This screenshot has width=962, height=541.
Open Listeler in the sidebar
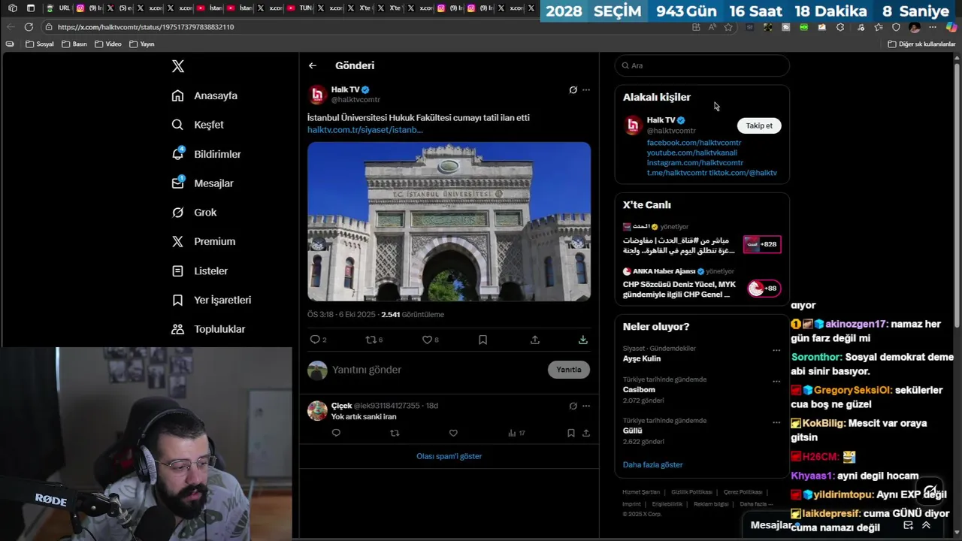tap(199, 270)
